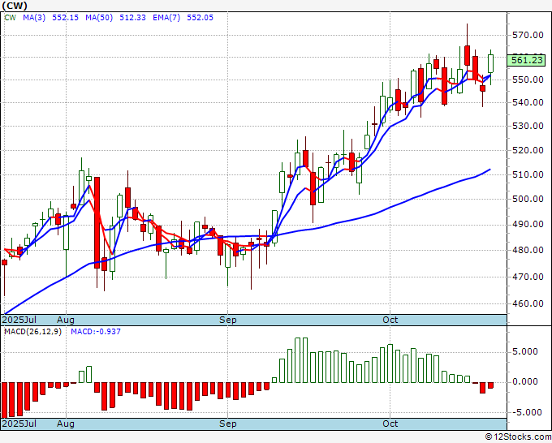Screen dimensions: 552x443
Task: Click the (CW) ticker title
Action: click(15, 6)
